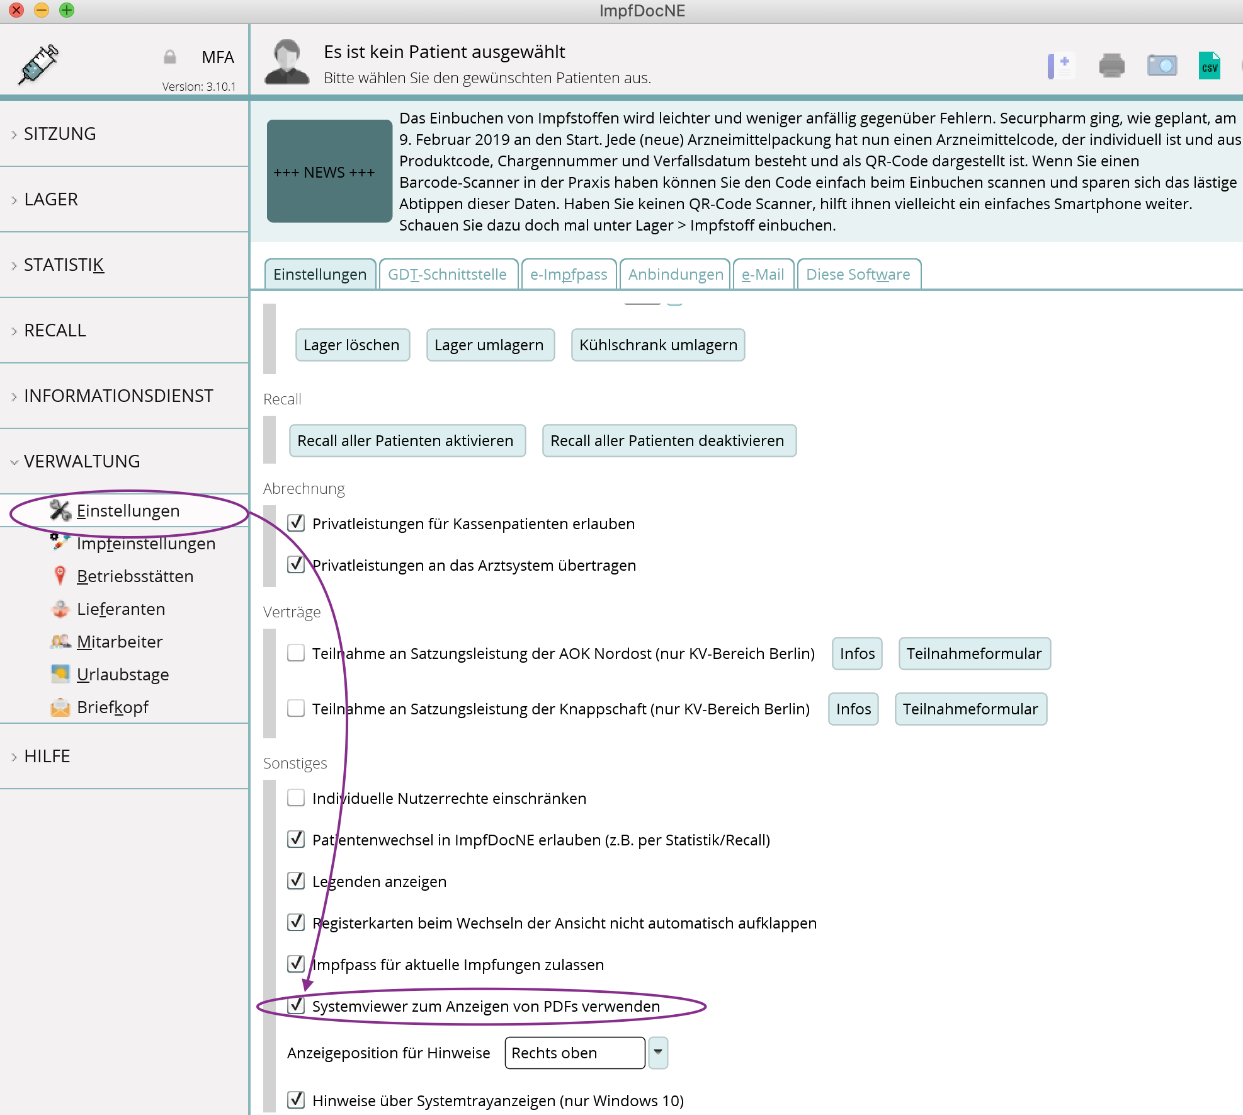Click the syringe ImpfDoc logo icon
Screen dimensions: 1243x1115
[x=39, y=64]
